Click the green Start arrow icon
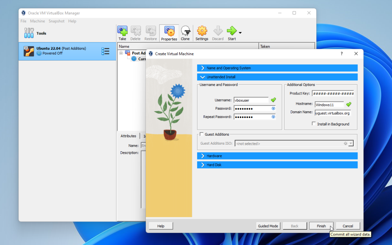Image resolution: width=392 pixels, height=245 pixels. (232, 31)
